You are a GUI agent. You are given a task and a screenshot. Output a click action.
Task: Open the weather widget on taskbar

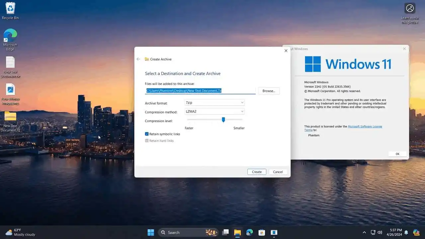click(20, 232)
